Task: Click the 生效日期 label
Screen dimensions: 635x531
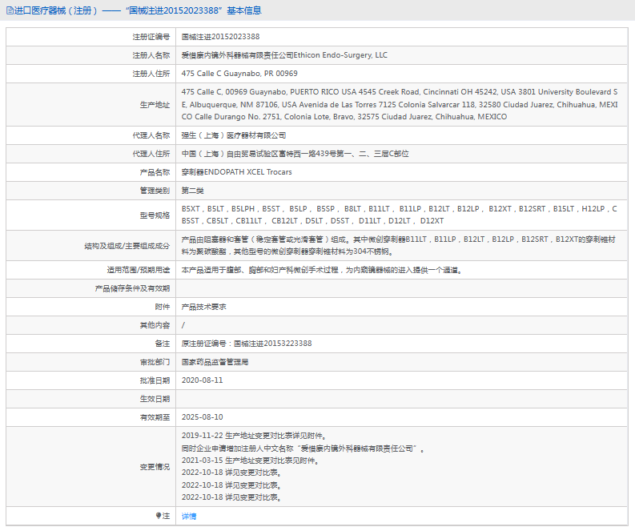Action: (x=155, y=399)
